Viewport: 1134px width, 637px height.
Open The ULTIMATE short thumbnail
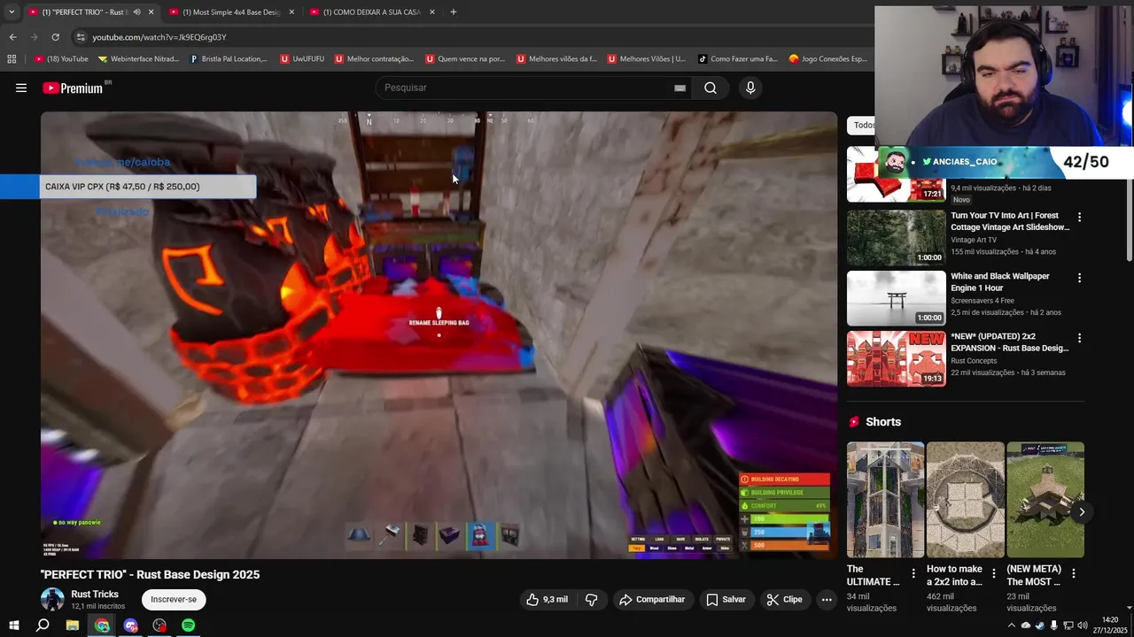point(885,500)
